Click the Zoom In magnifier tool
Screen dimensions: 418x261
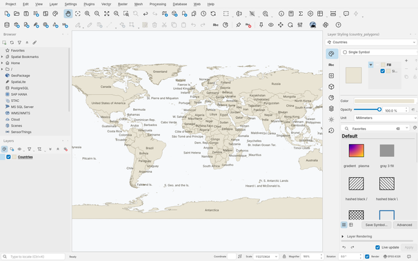[87, 14]
